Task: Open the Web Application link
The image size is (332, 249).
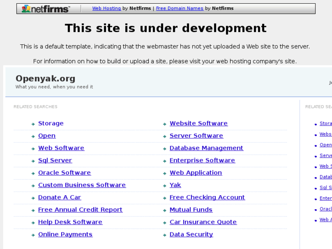Action: 195,173
